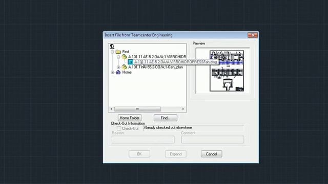Click the horizontal scrollbar thumb

coord(137,109)
